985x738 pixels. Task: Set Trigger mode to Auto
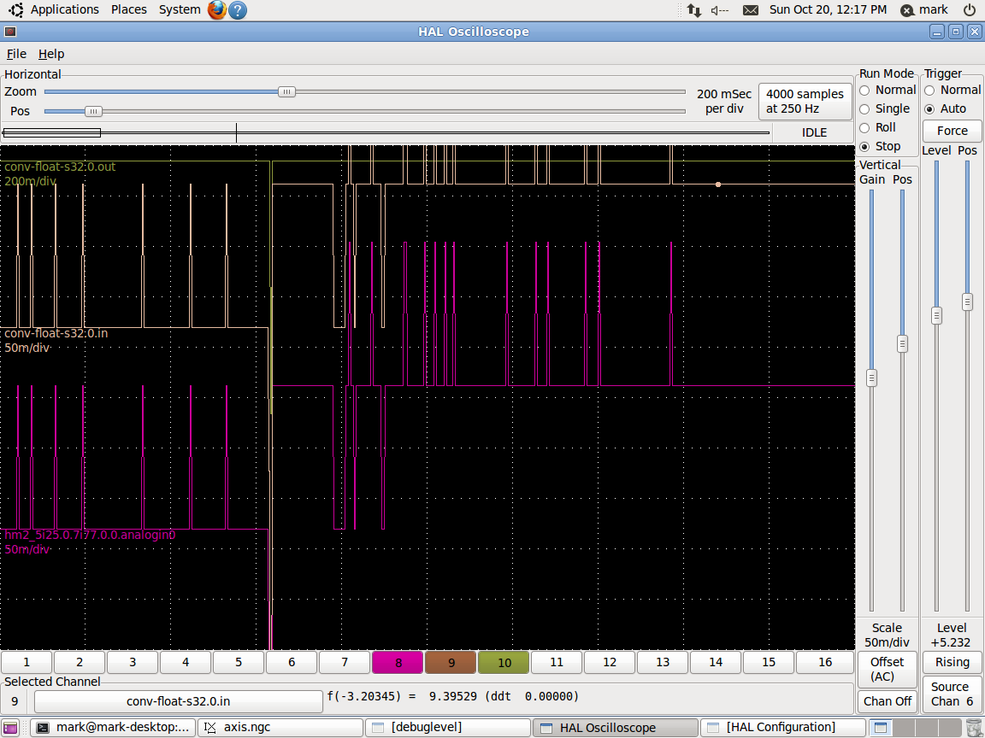coord(946,109)
